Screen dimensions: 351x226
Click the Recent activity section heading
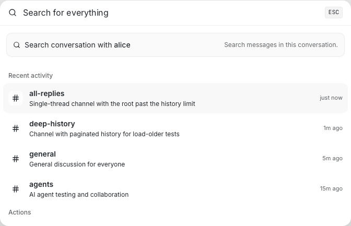[30, 76]
